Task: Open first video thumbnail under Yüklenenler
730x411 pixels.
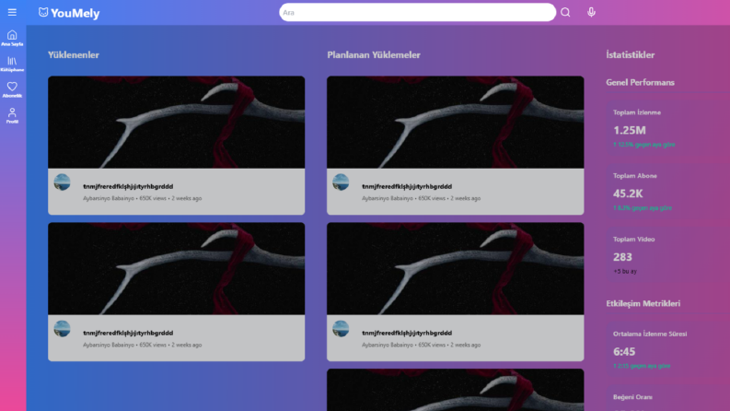Action: [x=177, y=122]
